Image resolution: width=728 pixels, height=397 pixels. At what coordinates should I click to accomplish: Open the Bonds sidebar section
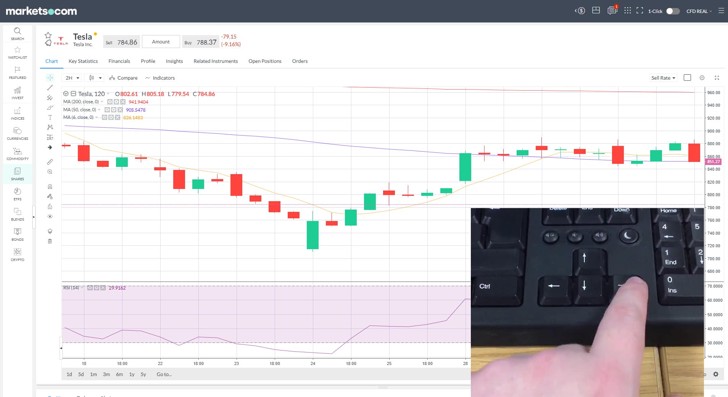tap(17, 235)
